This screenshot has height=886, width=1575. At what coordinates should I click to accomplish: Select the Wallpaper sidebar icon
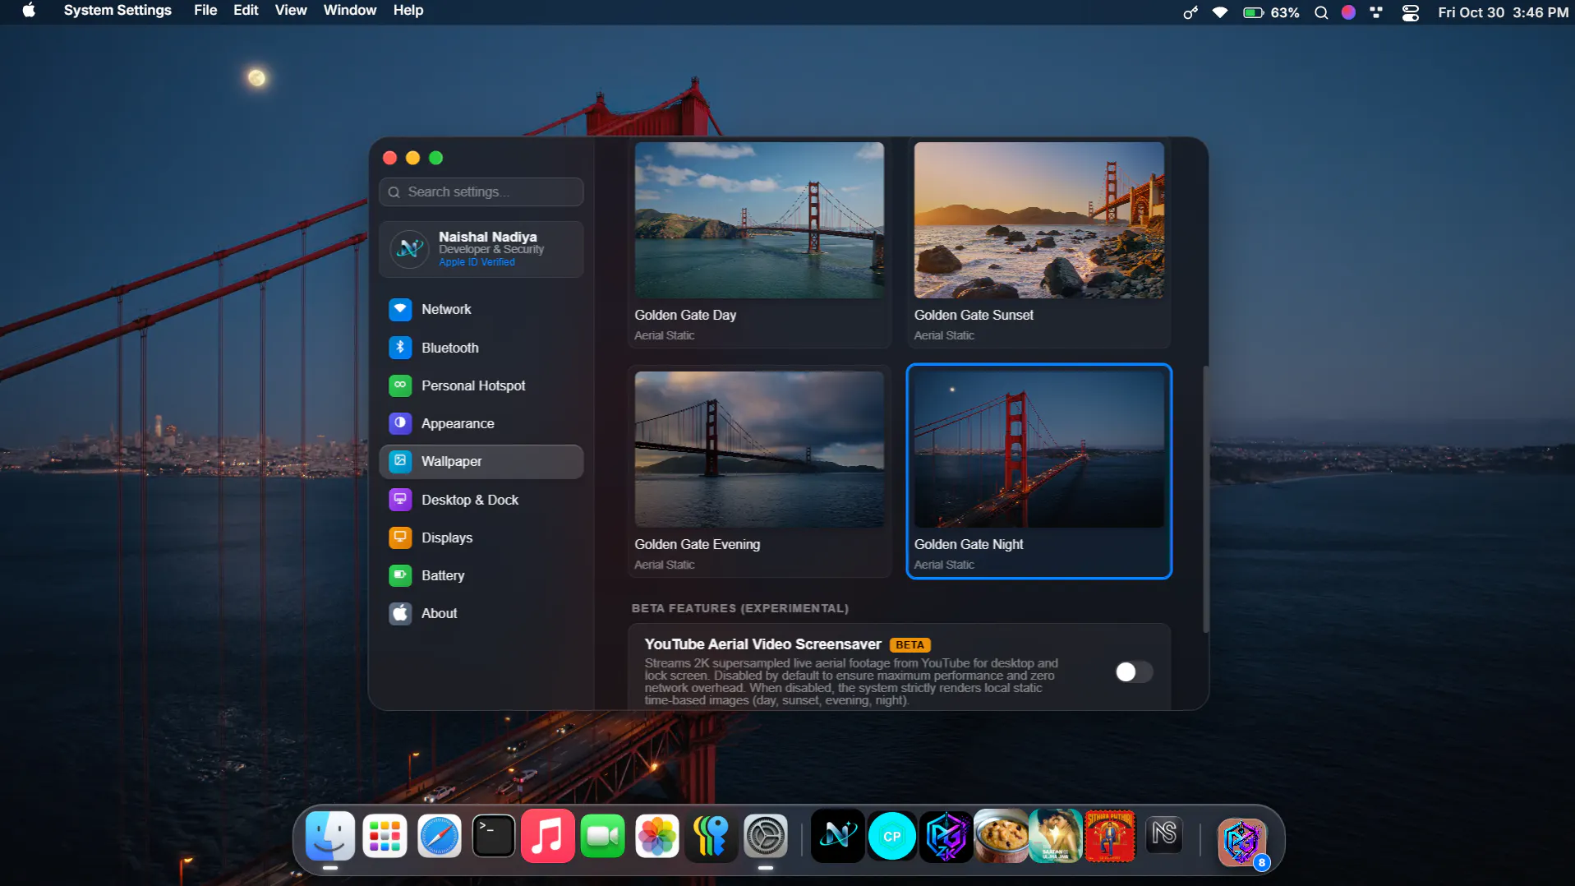pos(400,461)
